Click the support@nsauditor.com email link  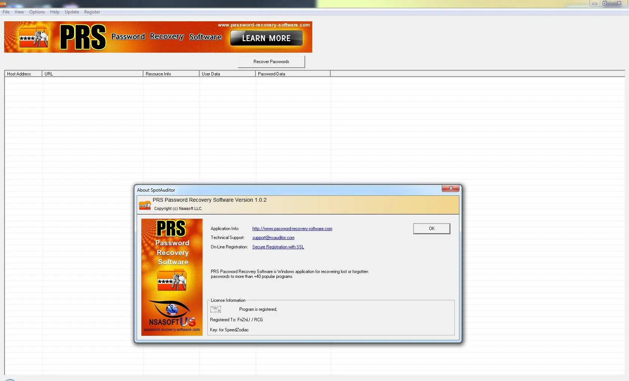(x=273, y=238)
